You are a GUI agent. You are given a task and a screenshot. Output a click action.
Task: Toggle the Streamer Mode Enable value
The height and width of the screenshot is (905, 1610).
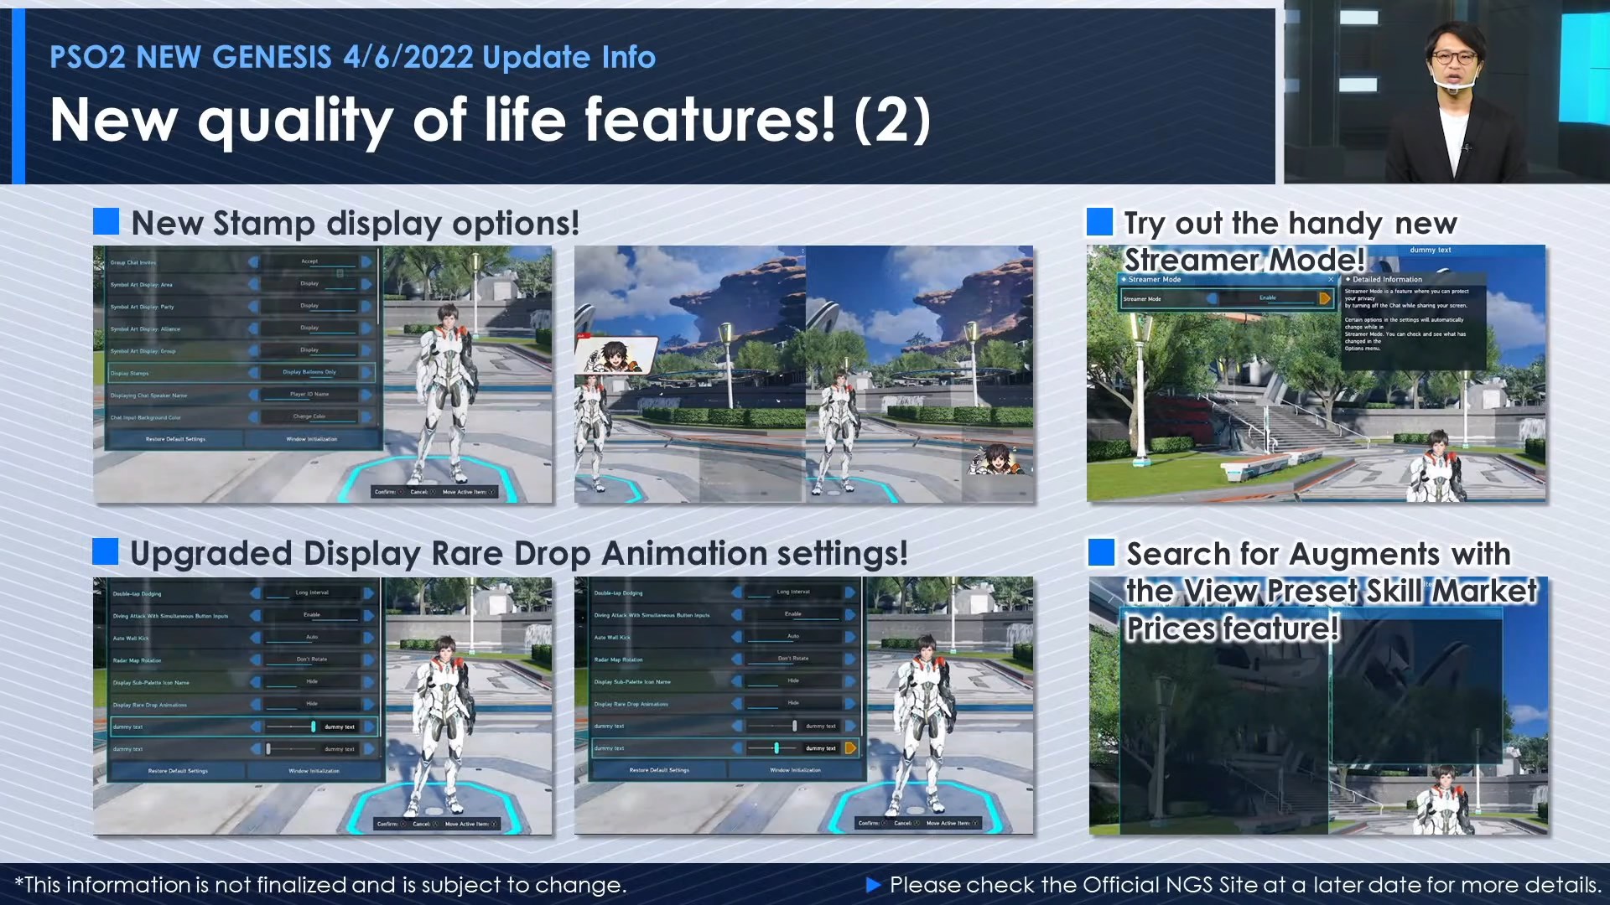(1268, 298)
